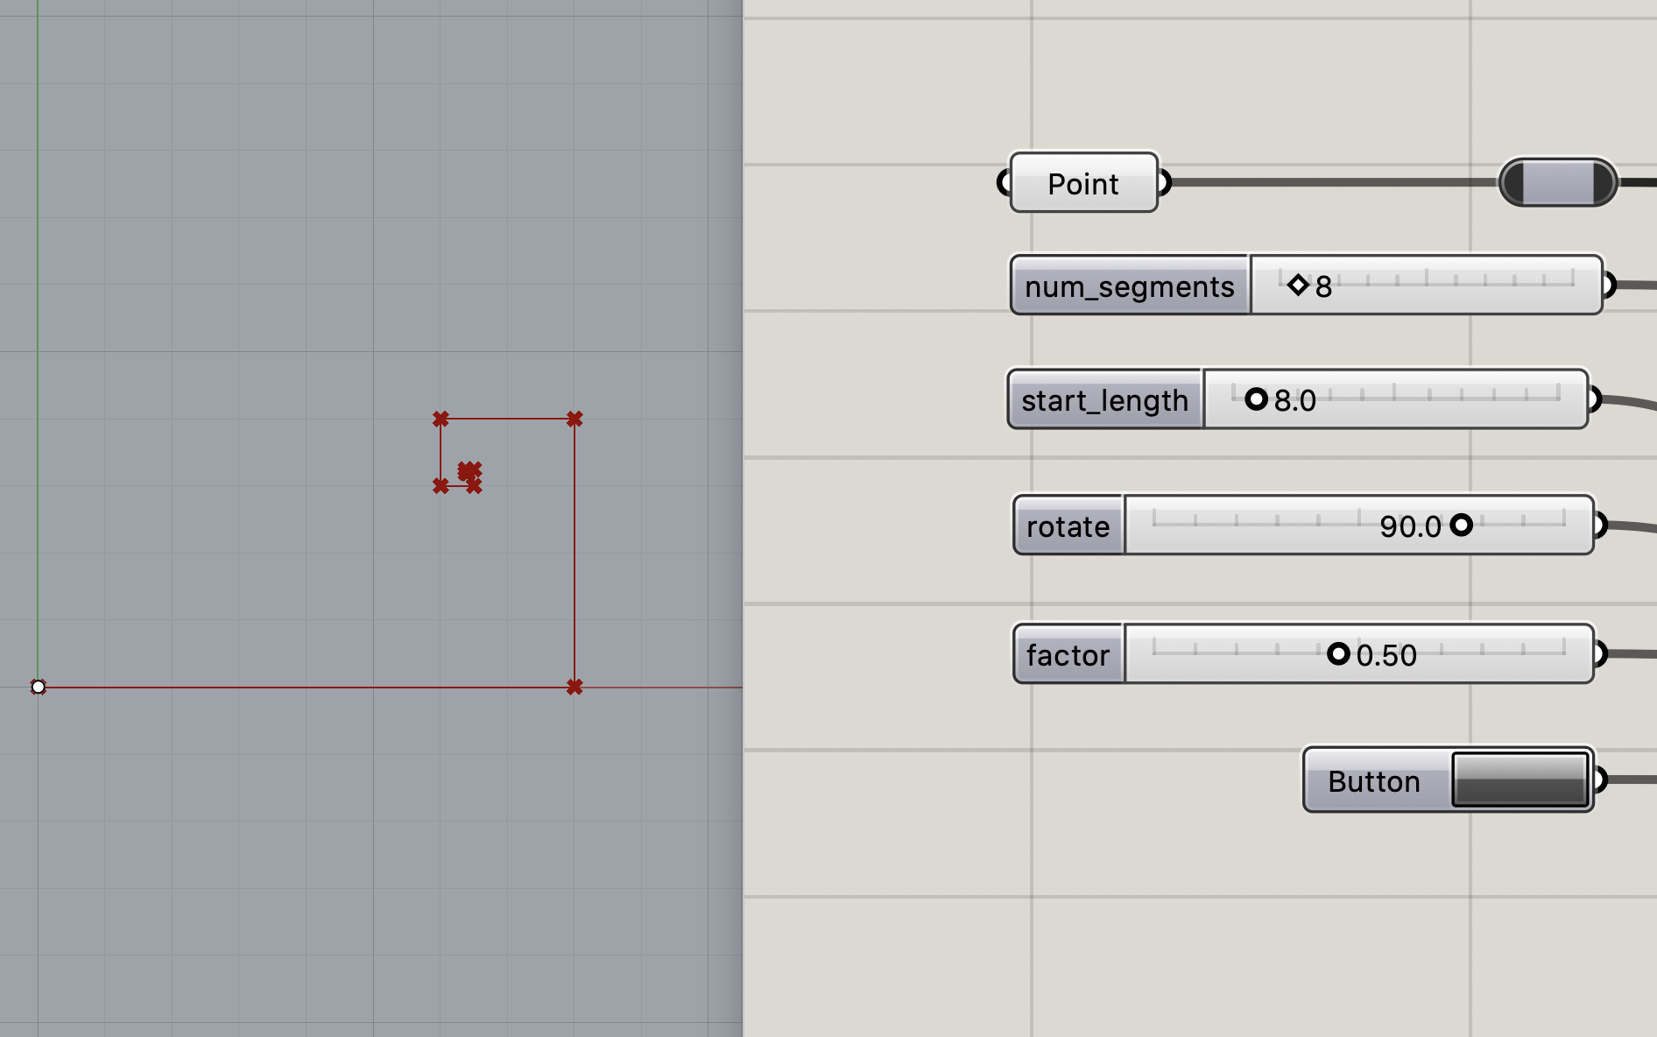This screenshot has height=1037, width=1657.
Task: Select the Point parameter component
Action: [1083, 184]
